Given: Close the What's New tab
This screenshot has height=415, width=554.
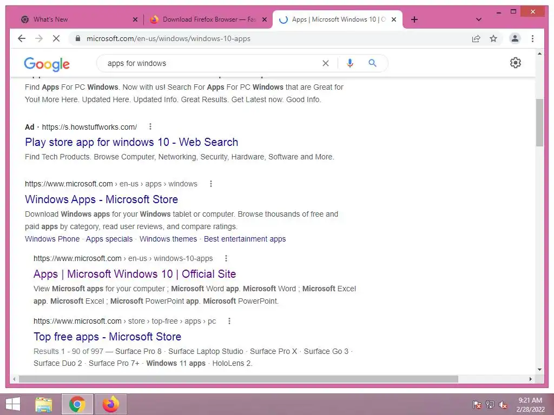Looking at the screenshot, I should (x=135, y=19).
